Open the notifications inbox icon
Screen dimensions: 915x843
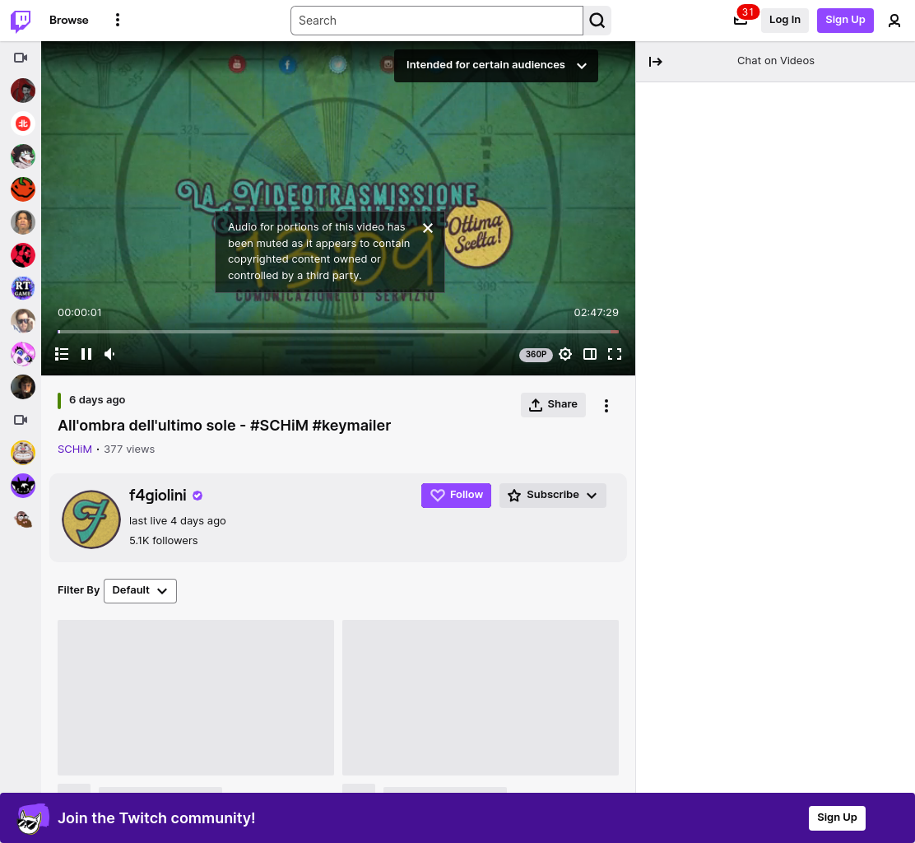[x=741, y=20]
